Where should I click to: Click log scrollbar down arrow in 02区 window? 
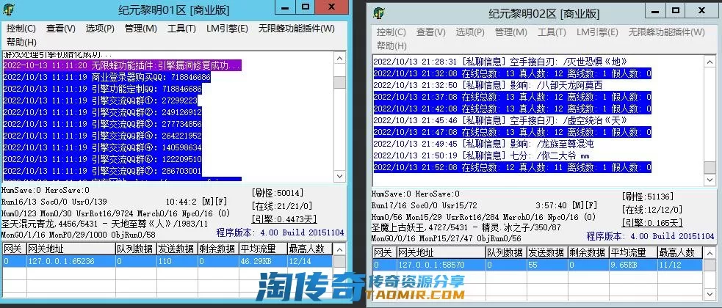[x=710, y=180]
